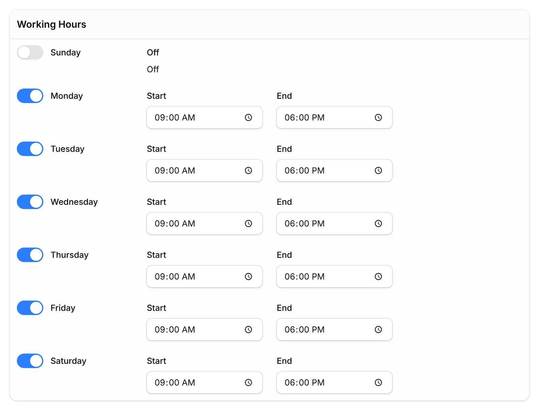Select the Wednesday end time input
Screen dimensions: 539x403
pos(334,223)
